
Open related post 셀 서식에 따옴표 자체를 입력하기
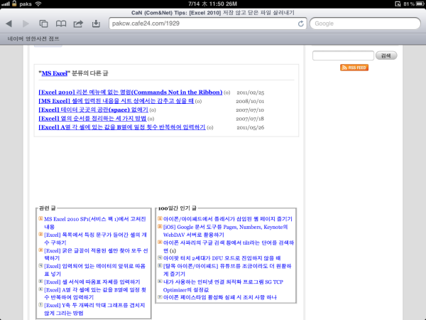click(x=92, y=282)
